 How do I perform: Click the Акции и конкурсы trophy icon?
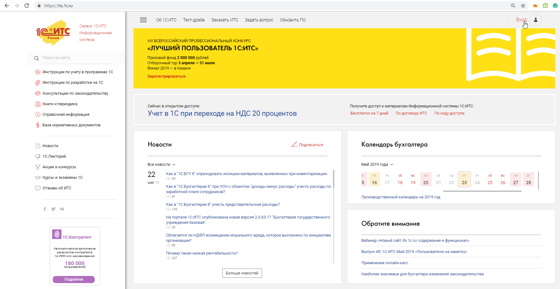pyautogui.click(x=38, y=167)
